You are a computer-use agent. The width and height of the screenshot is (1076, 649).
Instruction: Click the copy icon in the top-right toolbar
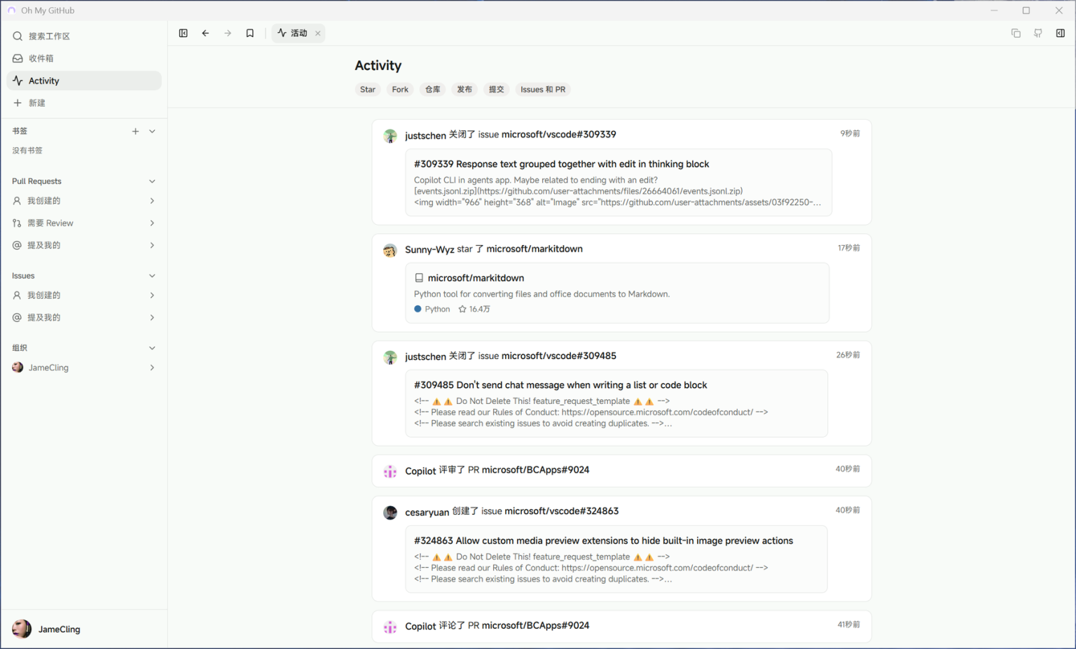point(1016,33)
